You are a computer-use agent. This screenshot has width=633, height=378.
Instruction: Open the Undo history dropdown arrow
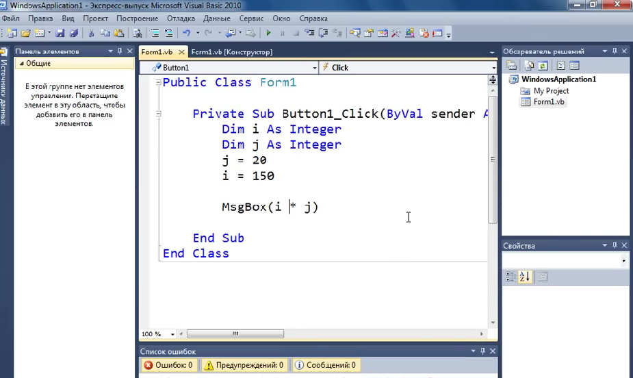click(x=198, y=33)
